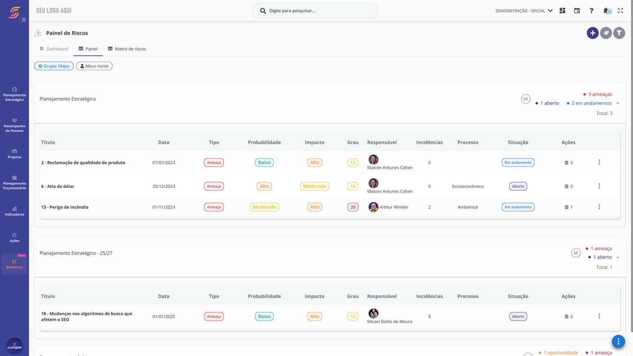Toggle the Grupo: Mapa filter chip
Image resolution: width=633 pixels, height=356 pixels.
54,66
